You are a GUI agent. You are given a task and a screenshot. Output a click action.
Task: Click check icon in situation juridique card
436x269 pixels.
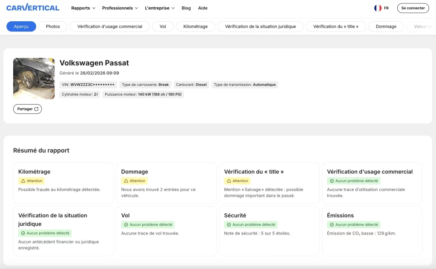click(x=23, y=233)
